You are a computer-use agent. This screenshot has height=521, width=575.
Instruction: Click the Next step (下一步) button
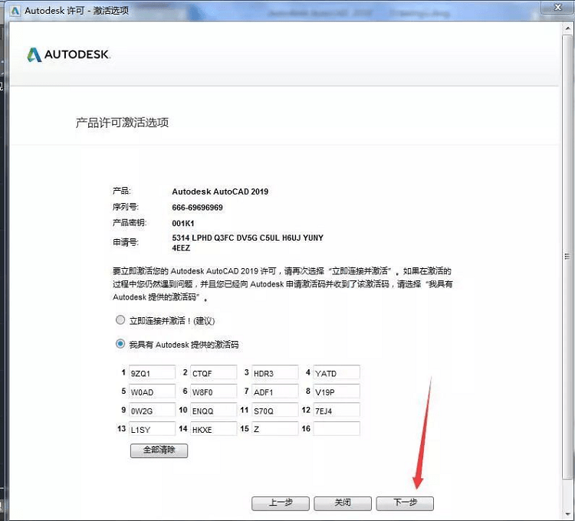click(x=406, y=503)
